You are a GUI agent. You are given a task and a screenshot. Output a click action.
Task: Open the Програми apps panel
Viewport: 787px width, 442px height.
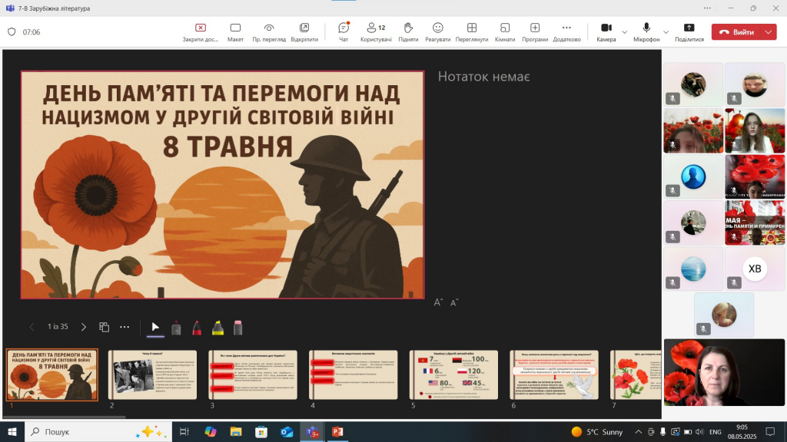pos(536,29)
